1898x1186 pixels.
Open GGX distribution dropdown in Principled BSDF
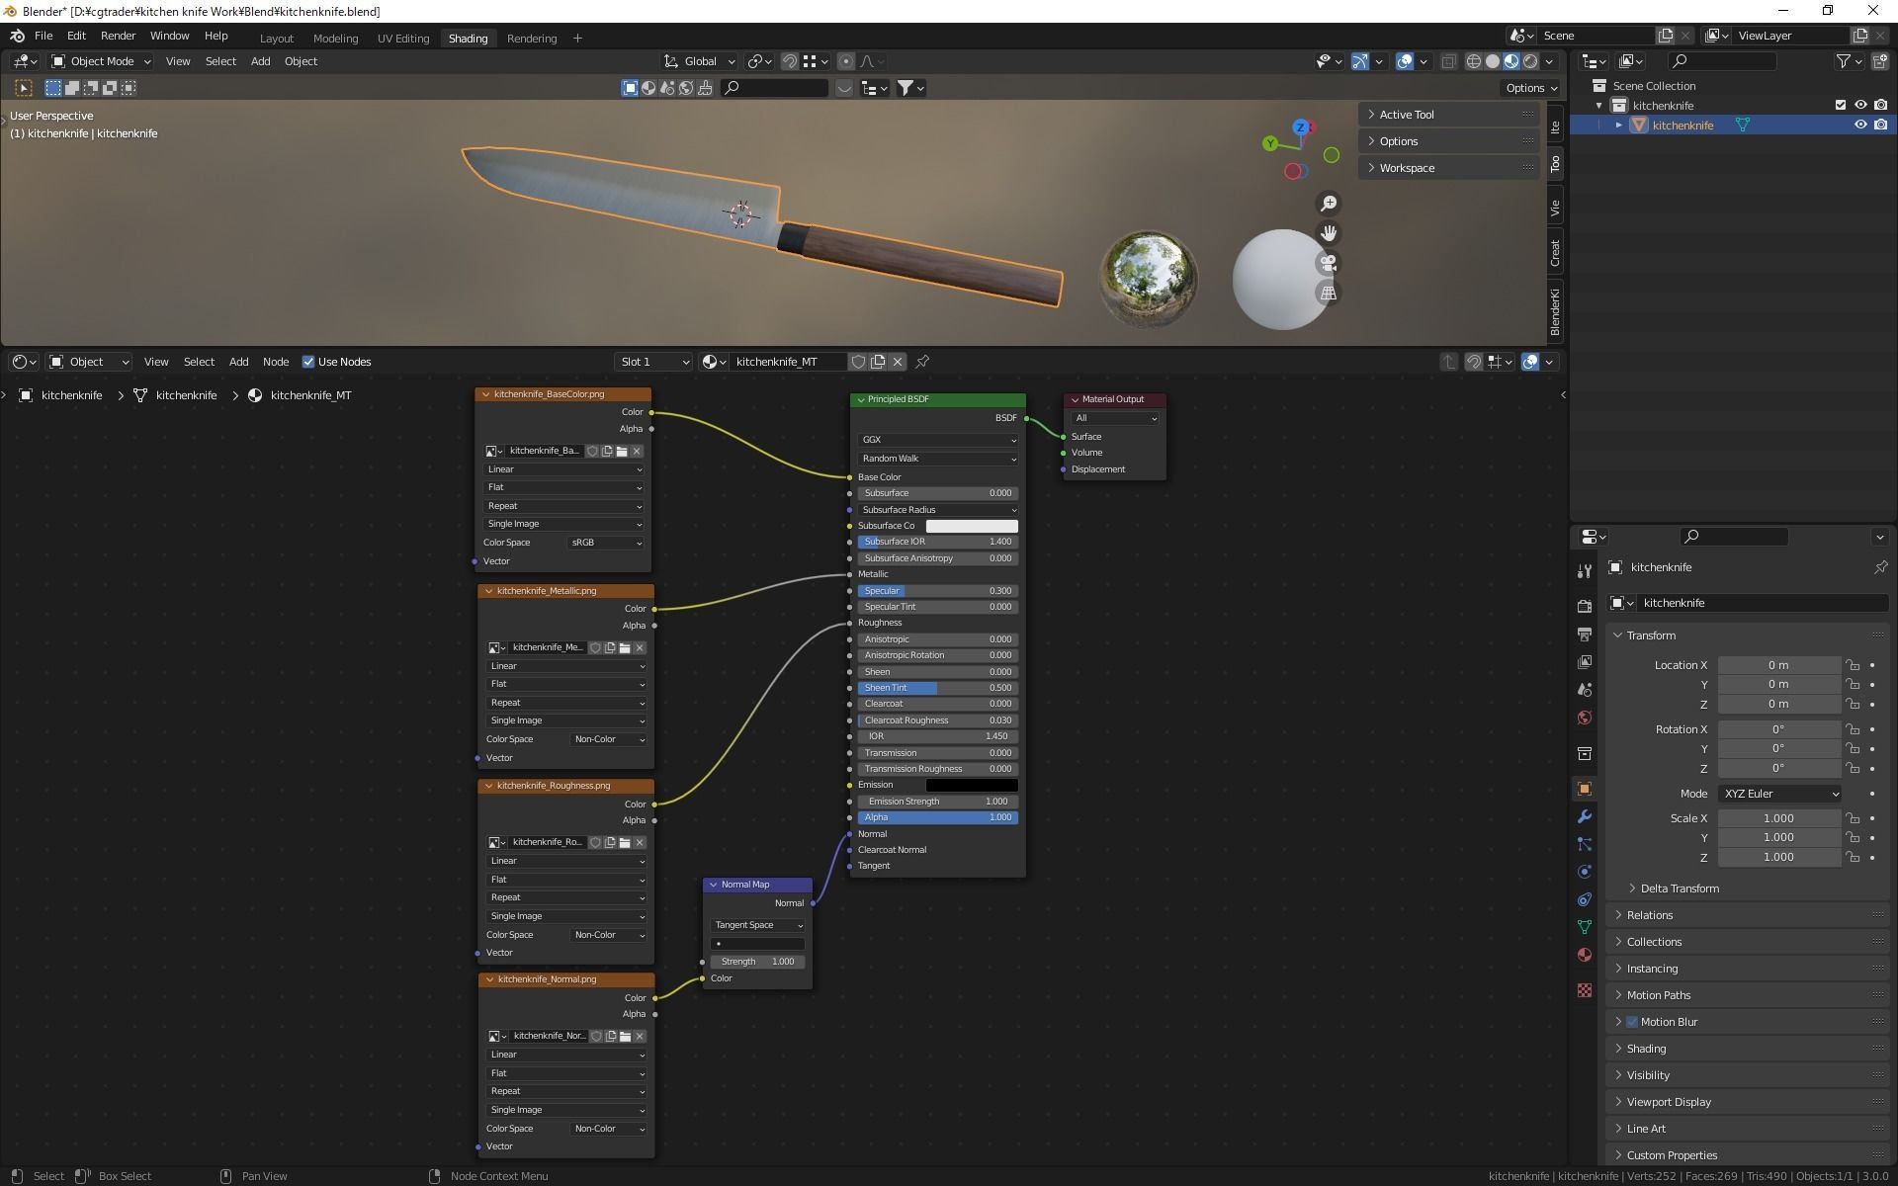[937, 440]
